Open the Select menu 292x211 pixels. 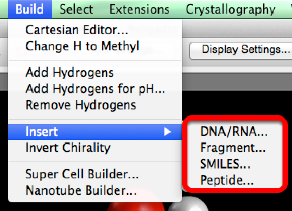pos(76,9)
